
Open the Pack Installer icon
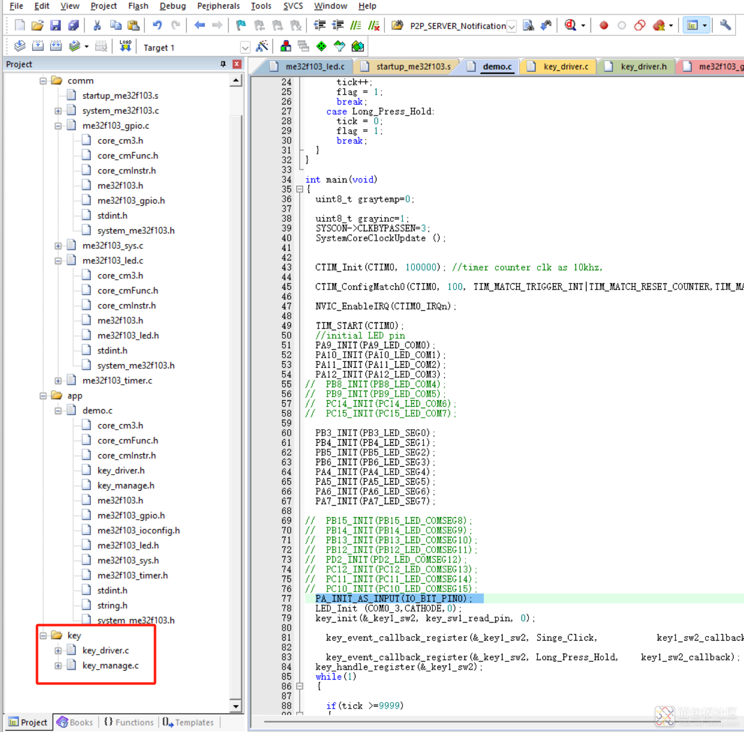click(357, 46)
